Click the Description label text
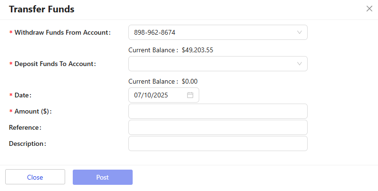 pos(28,143)
